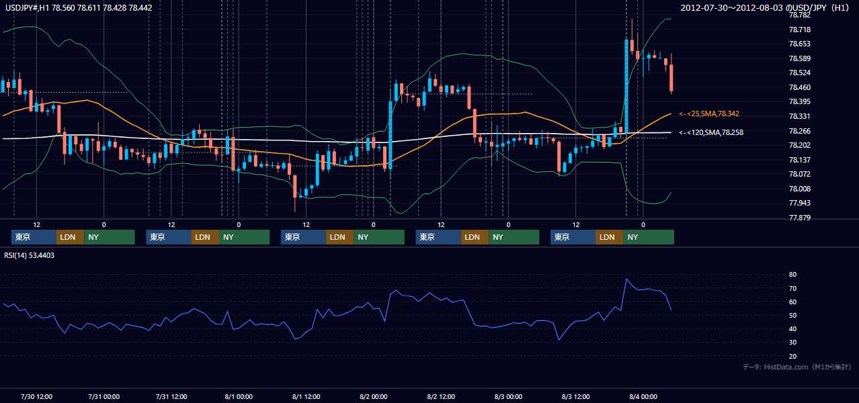Viewport: 859px width, 403px height.
Task: Click the 8/4 00:00 time axis label
Action: 643,396
